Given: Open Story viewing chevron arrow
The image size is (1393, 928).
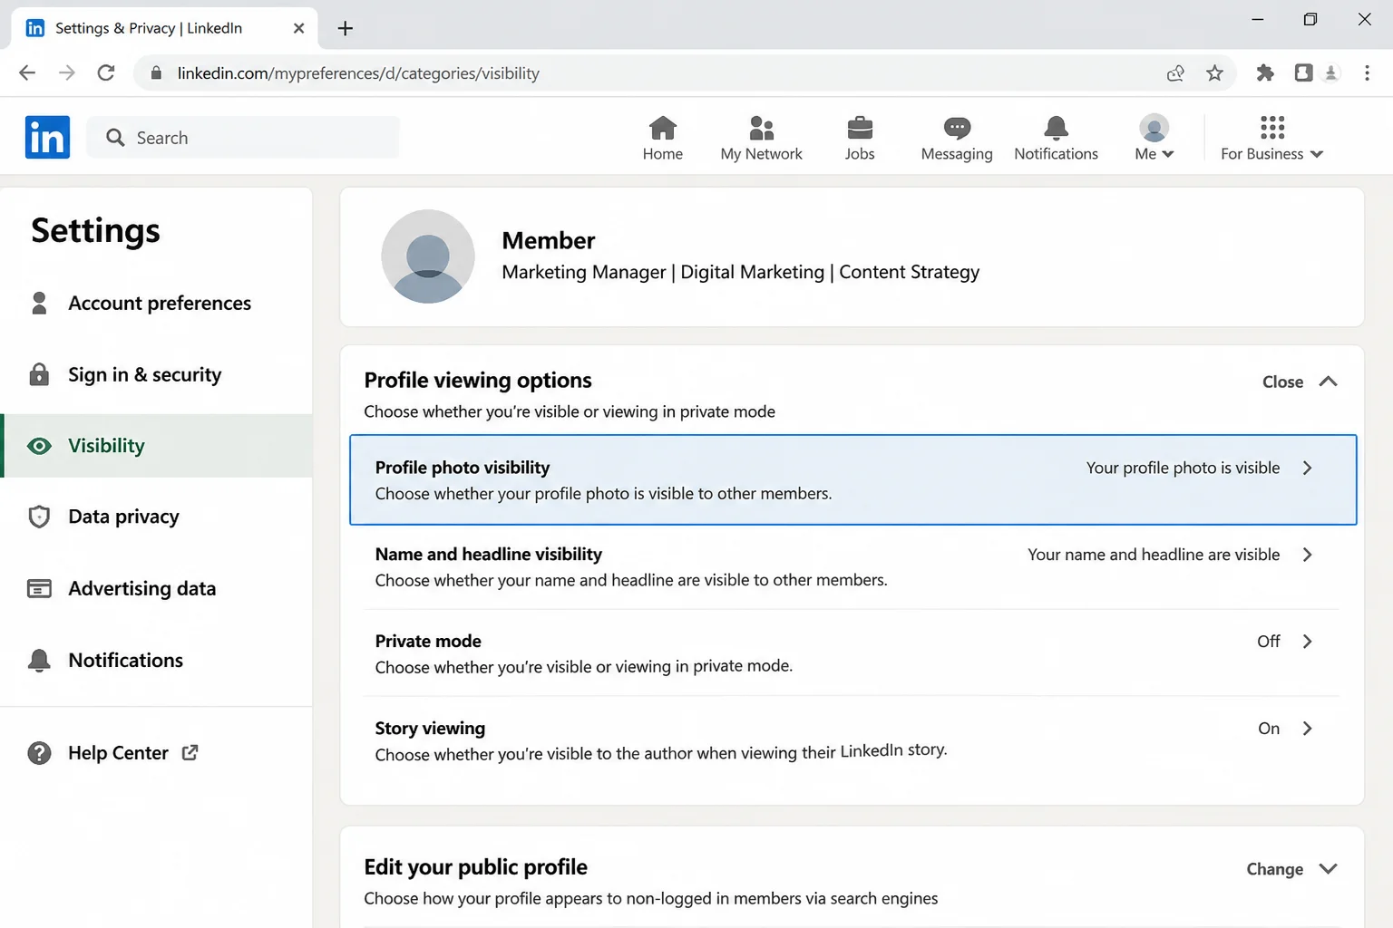Looking at the screenshot, I should click(x=1307, y=729).
